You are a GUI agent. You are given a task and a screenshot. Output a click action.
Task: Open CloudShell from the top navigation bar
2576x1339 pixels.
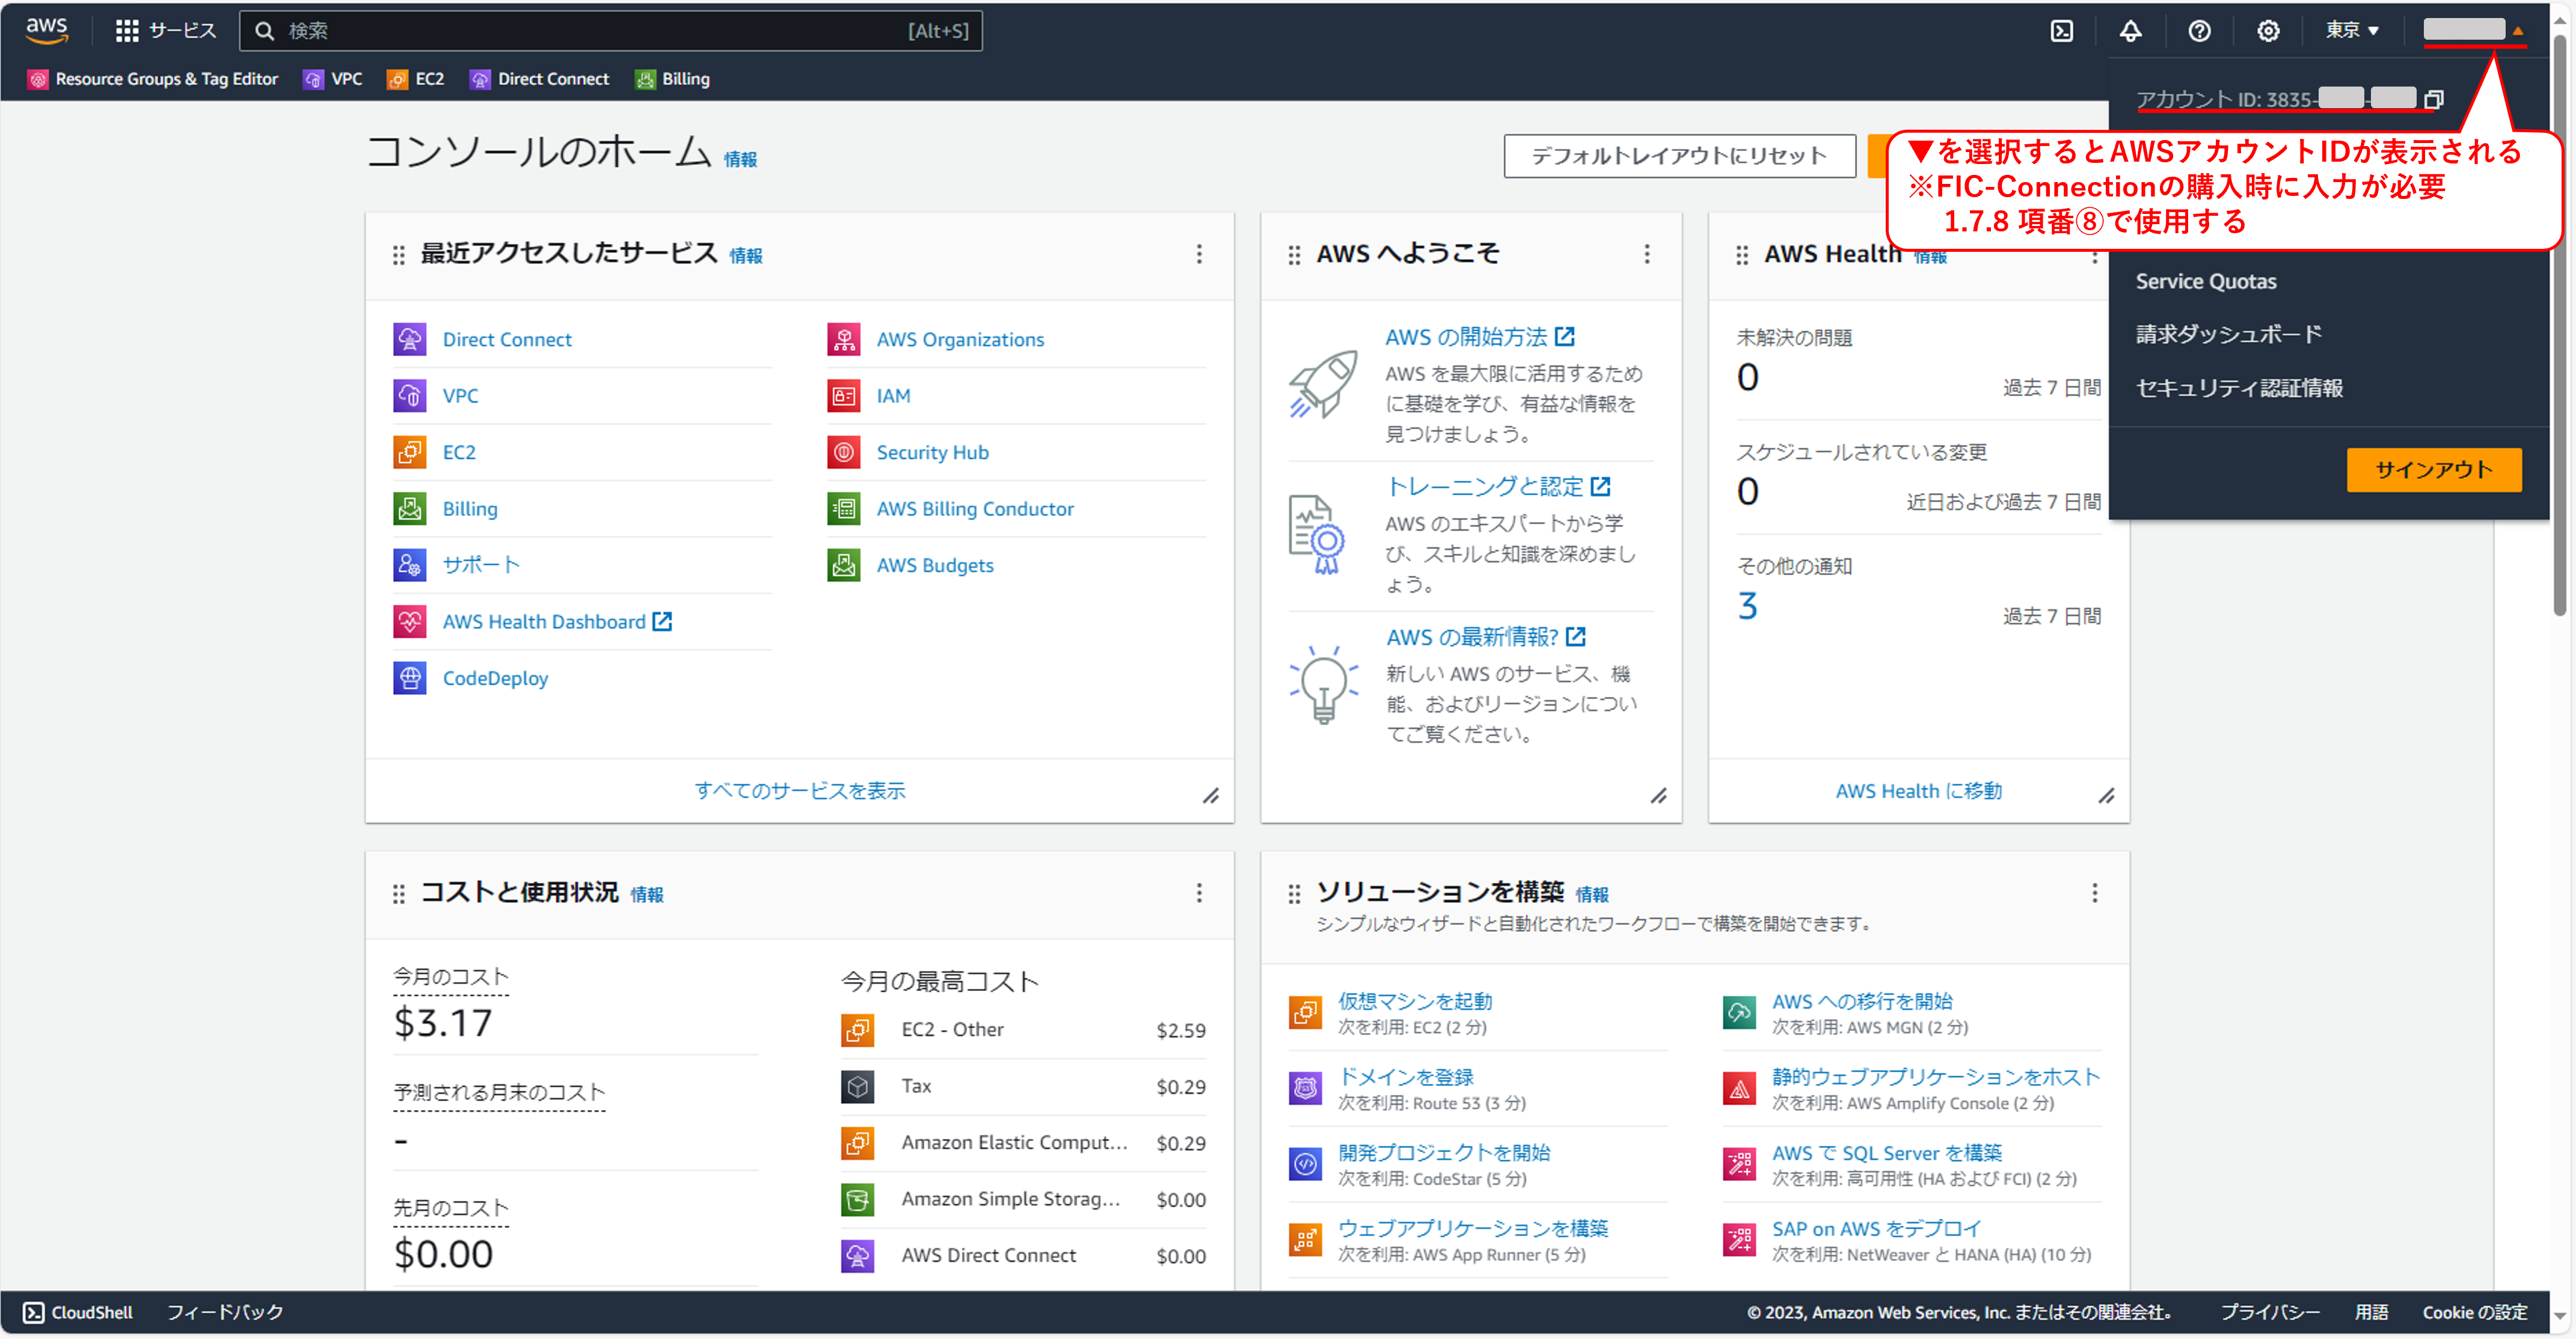[x=2061, y=31]
